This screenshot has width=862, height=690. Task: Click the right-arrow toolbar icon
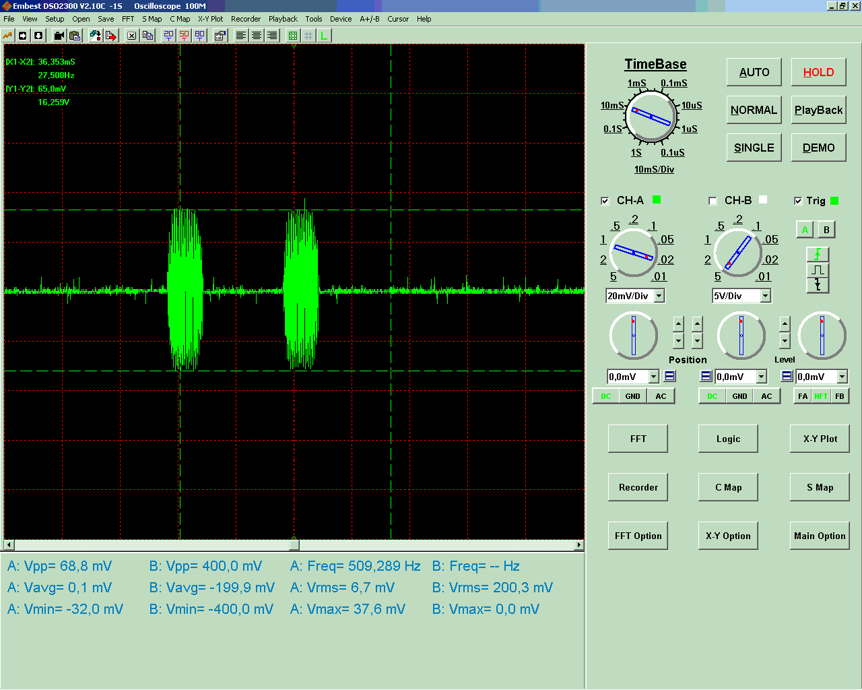click(x=23, y=36)
